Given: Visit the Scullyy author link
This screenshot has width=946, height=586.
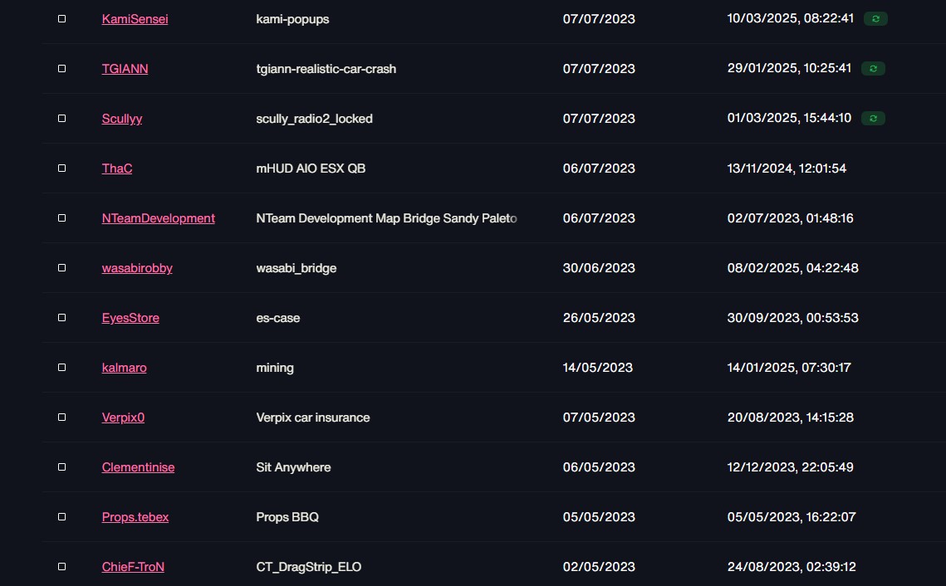Looking at the screenshot, I should (x=122, y=119).
